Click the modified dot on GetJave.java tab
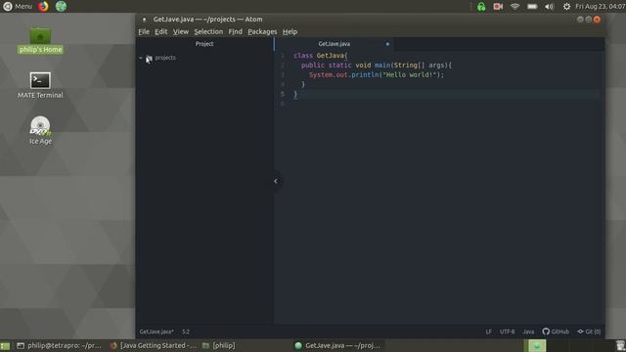The width and height of the screenshot is (626, 352). tap(387, 44)
